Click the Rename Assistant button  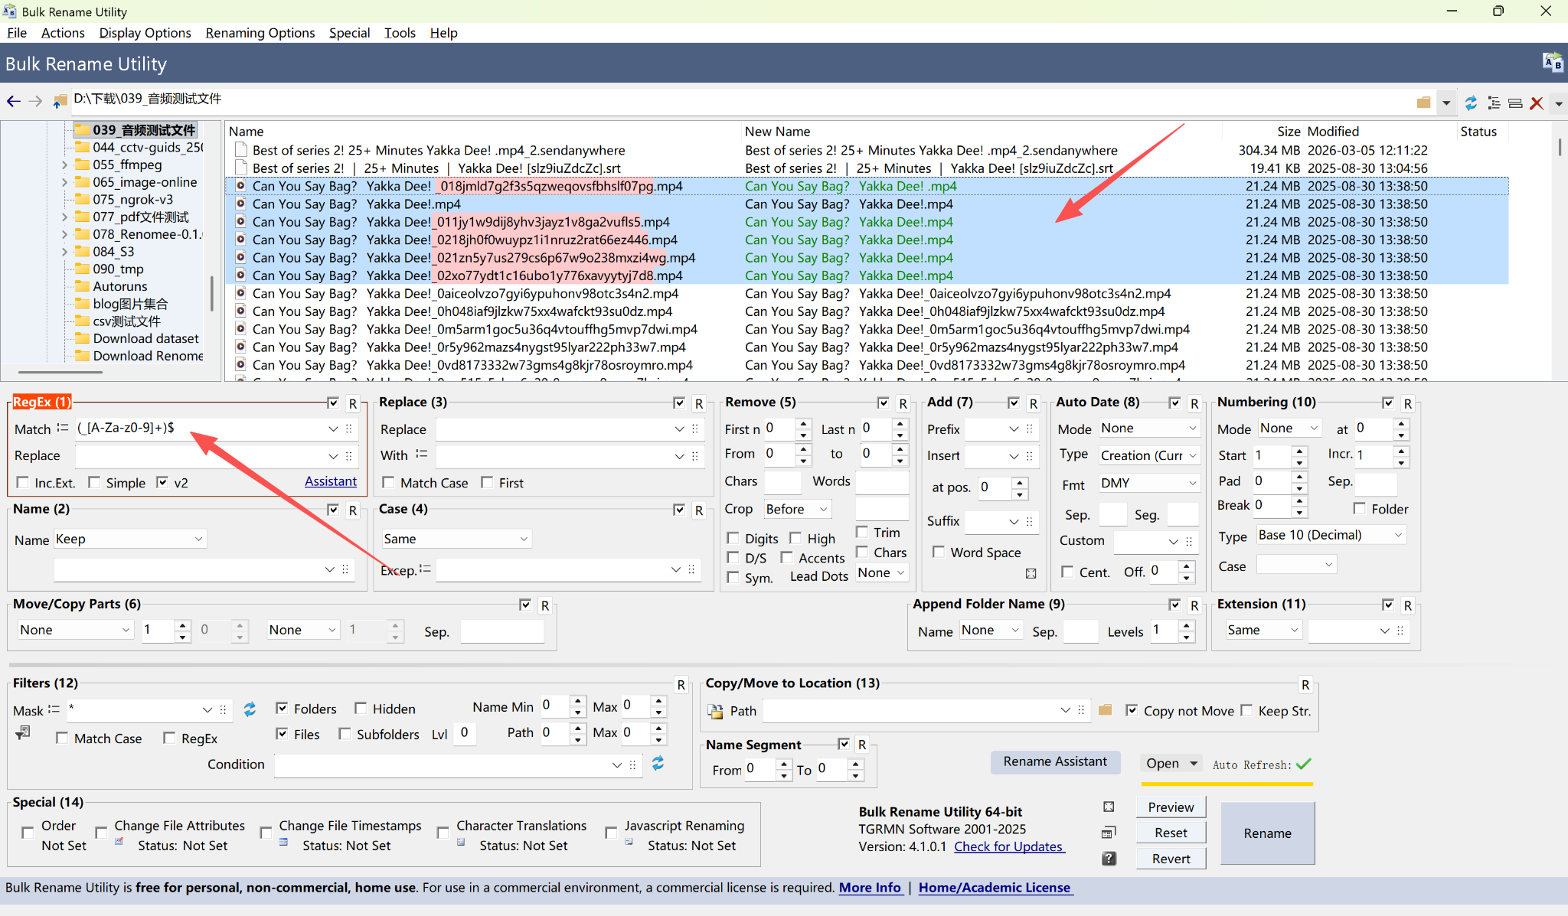click(x=1055, y=761)
